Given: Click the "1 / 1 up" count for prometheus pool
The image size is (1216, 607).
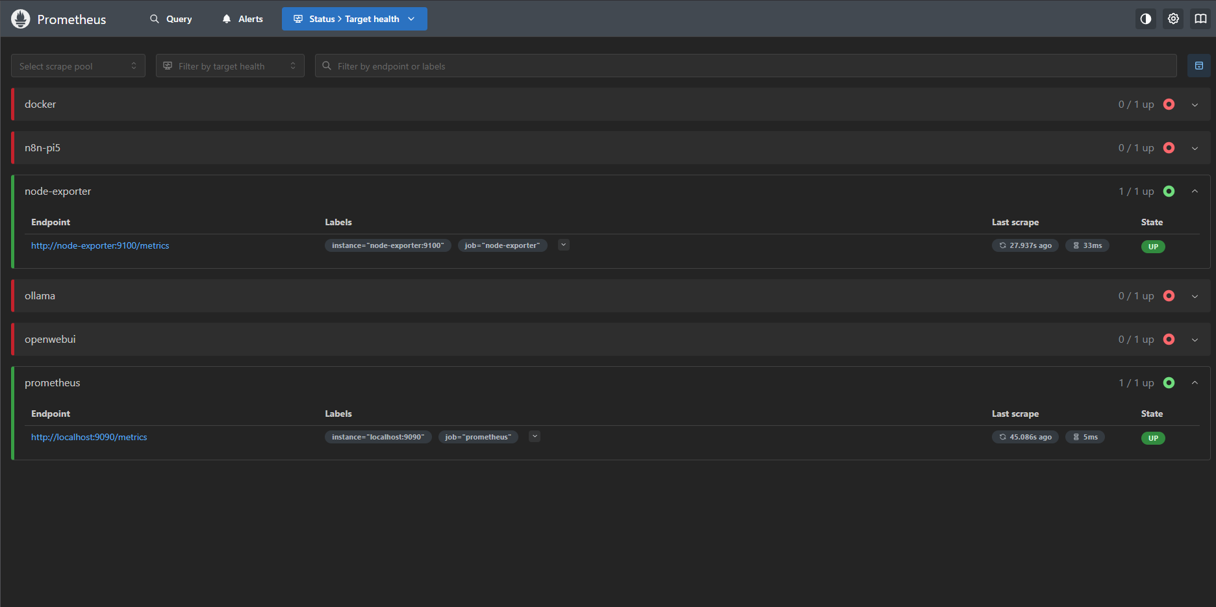Looking at the screenshot, I should [1136, 383].
